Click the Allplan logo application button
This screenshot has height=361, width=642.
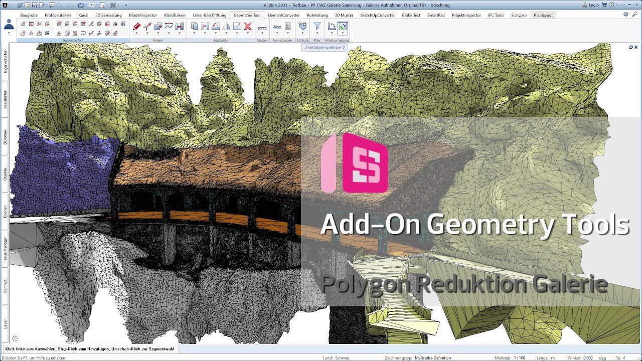5,5
